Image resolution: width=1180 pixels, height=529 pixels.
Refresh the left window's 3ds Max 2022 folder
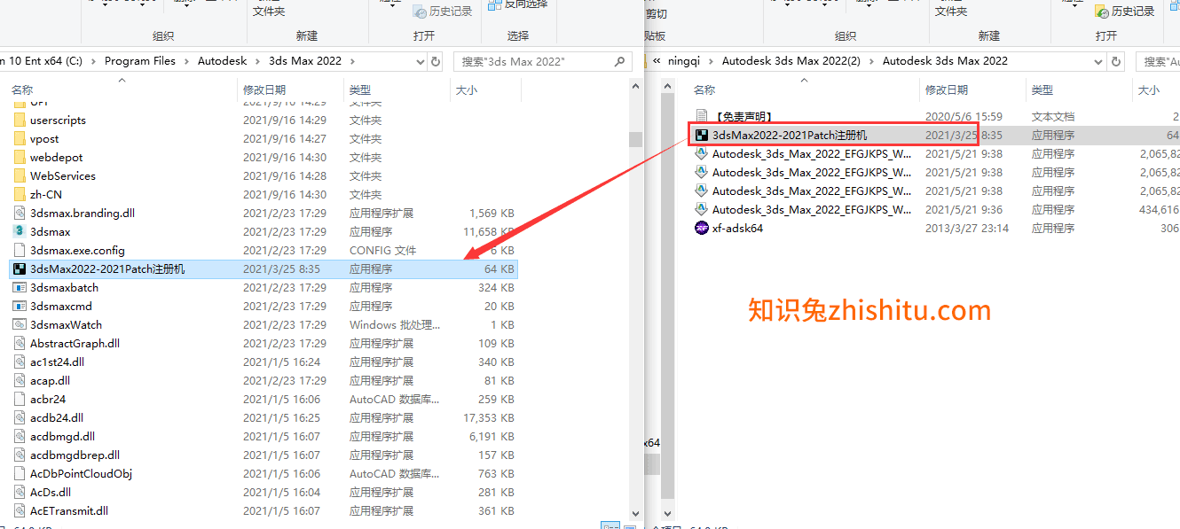(436, 62)
